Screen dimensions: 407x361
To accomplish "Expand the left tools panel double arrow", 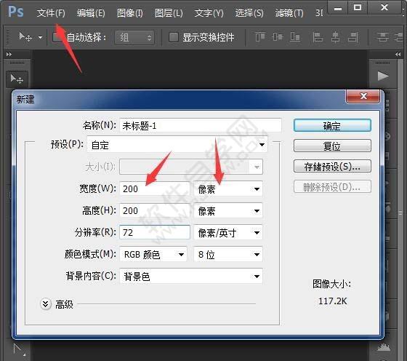I will point(9,55).
